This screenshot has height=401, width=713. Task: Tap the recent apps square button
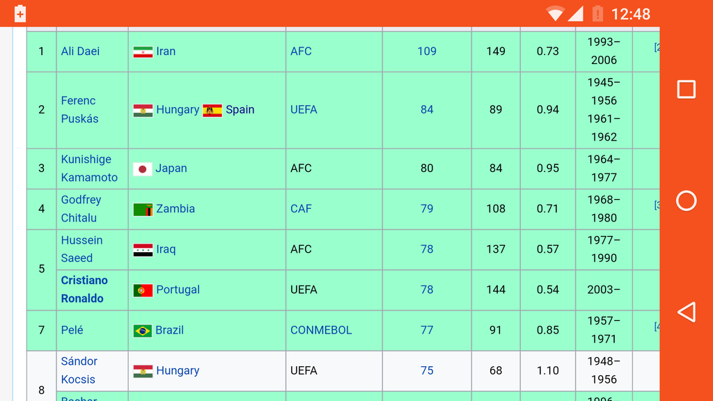click(x=686, y=89)
